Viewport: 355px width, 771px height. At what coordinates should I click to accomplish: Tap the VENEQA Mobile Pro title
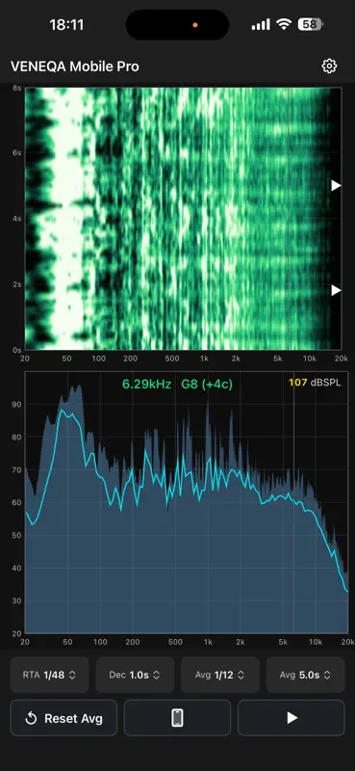[x=75, y=66]
